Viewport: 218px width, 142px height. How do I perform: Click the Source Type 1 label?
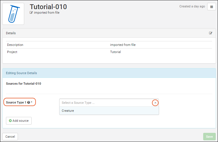[x=16, y=102]
